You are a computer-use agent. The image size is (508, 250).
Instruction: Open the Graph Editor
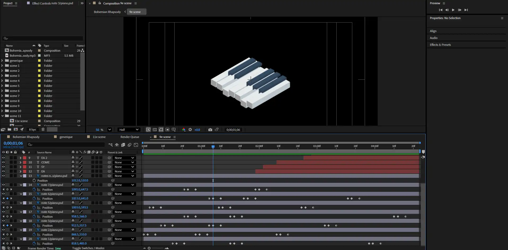(136, 145)
